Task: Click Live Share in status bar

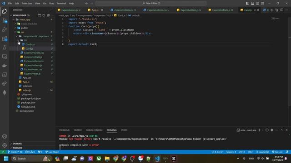Action: click(52, 152)
